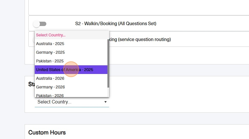Click the Custom Hours heading
249x139 pixels.
pos(47,133)
